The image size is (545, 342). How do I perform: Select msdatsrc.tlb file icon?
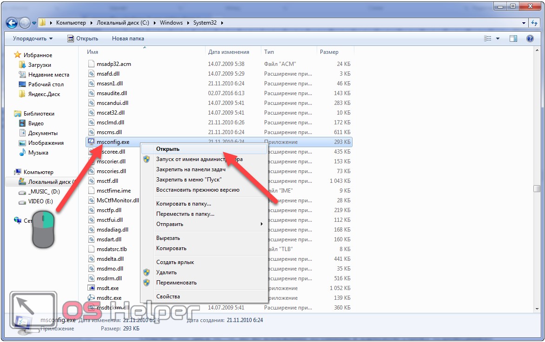coord(91,249)
